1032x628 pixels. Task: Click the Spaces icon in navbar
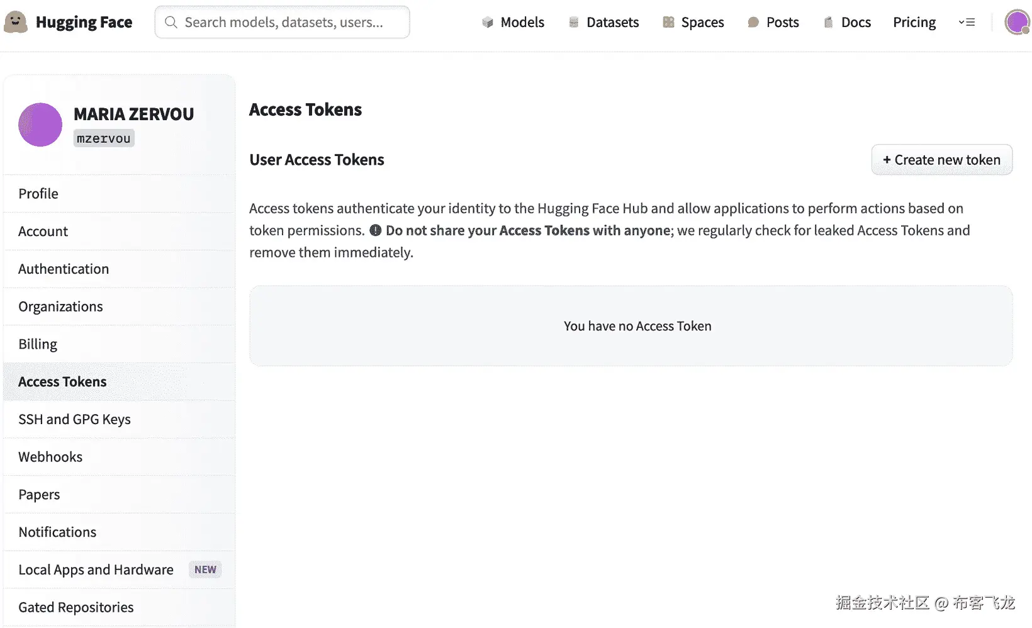point(668,23)
